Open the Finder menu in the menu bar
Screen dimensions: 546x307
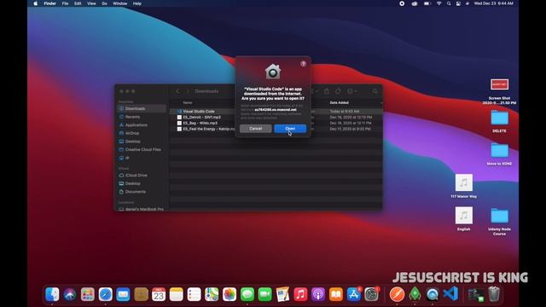pyautogui.click(x=49, y=3)
